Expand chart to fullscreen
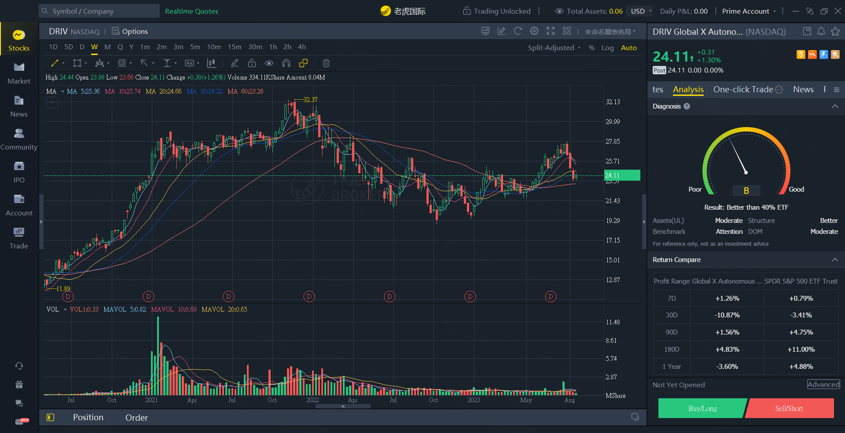This screenshot has width=845, height=433. pos(550,31)
